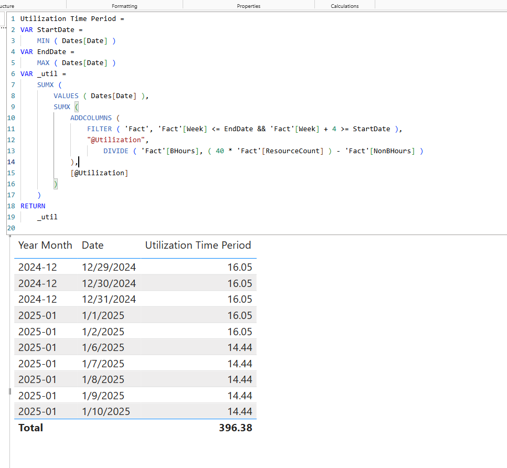Click the highlighted closing parenthesis on line 16
Screen dimensions: 507x468
coord(56,184)
